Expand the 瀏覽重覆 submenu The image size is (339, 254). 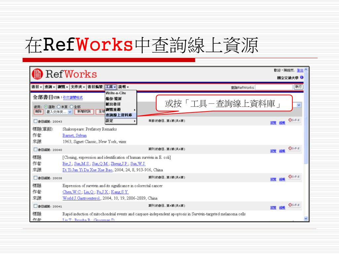121,109
